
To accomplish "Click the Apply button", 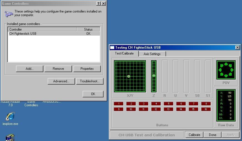I will click(x=231, y=135).
